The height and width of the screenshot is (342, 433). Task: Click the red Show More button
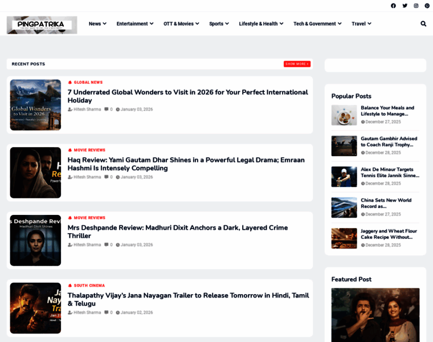(x=297, y=64)
